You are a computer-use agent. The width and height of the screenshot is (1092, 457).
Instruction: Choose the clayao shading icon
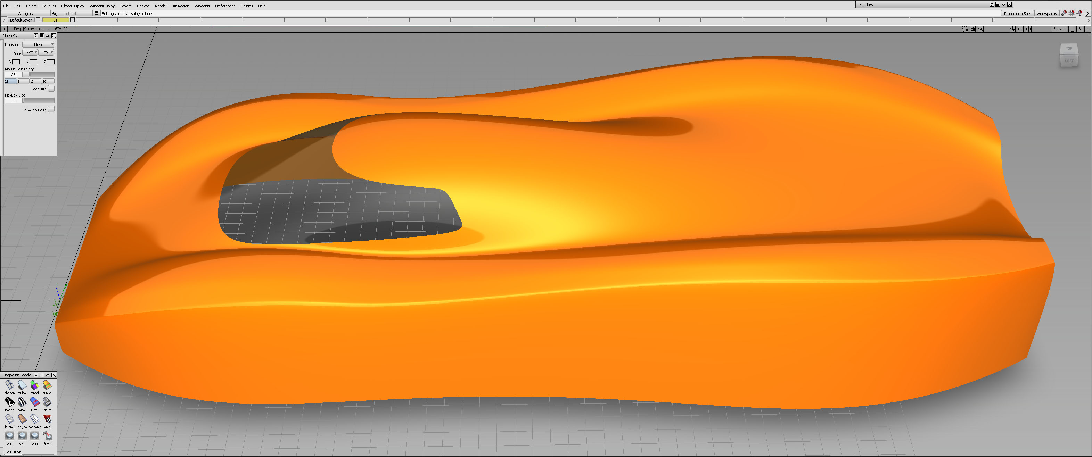[x=22, y=419]
